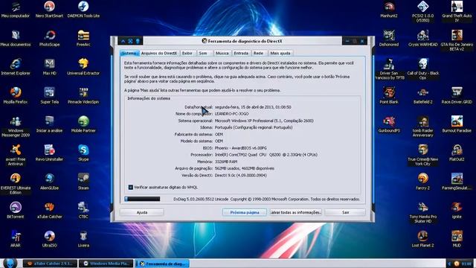Image resolution: width=476 pixels, height=268 pixels.
Task: Open Pinnacle VideoSpin shortcut
Action: (x=83, y=96)
